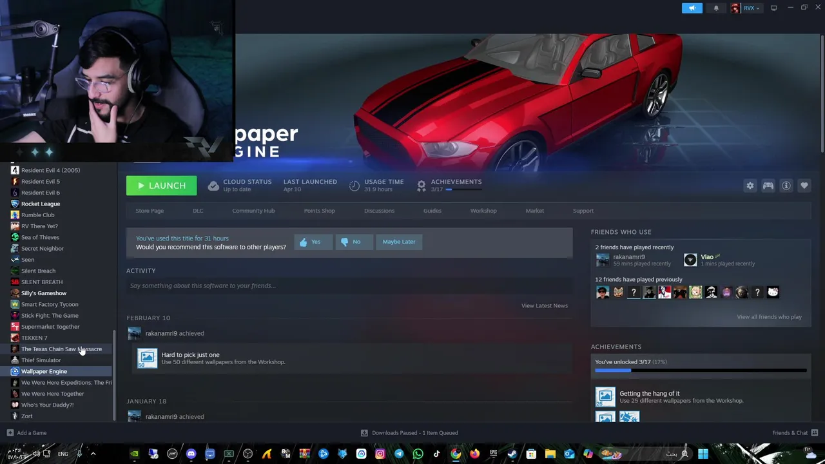This screenshot has height=464, width=825.
Task: Select Stick Fight: The Game
Action: 50,315
